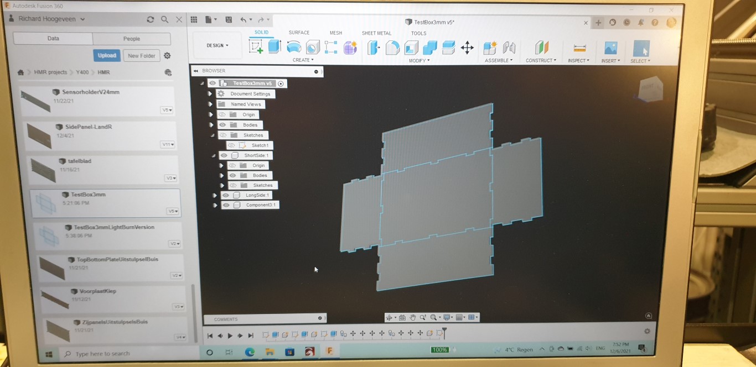Select the Joint tool in Assemble

tap(509, 48)
